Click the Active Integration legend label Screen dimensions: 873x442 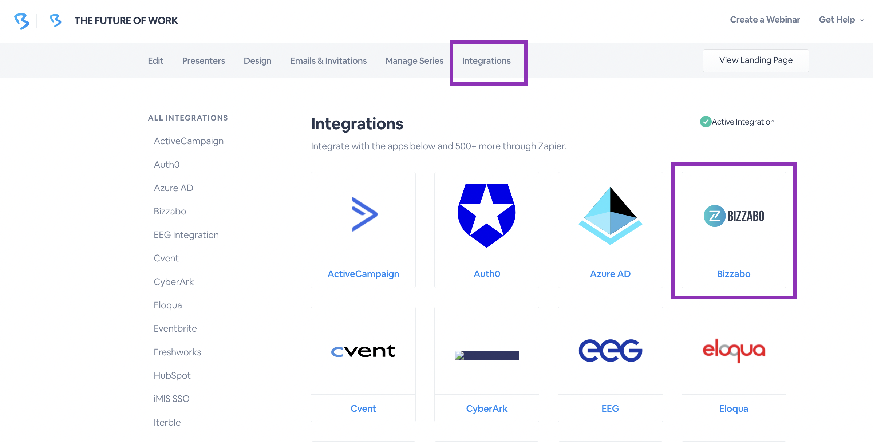[743, 122]
